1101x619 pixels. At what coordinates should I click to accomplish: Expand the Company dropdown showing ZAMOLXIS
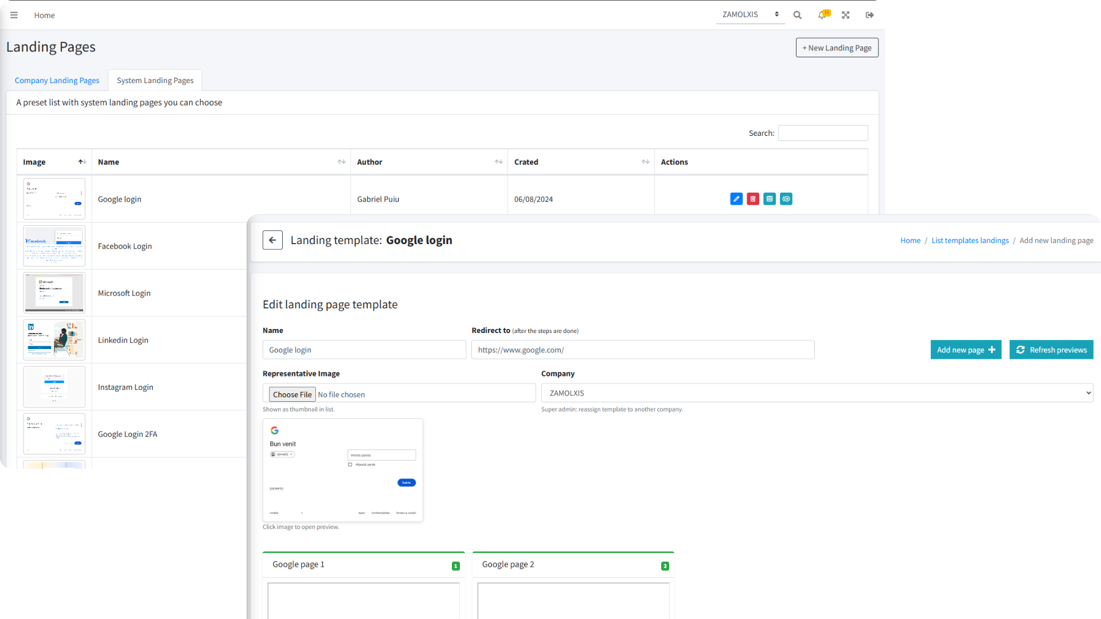(817, 393)
